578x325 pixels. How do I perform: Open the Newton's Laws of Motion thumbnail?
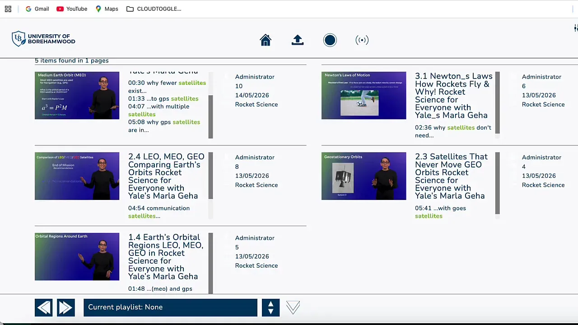click(x=364, y=95)
